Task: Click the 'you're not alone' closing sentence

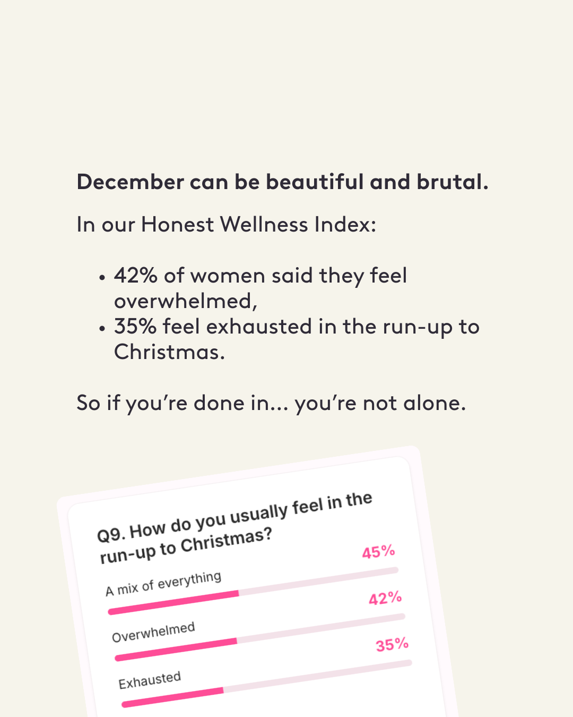Action: [271, 403]
